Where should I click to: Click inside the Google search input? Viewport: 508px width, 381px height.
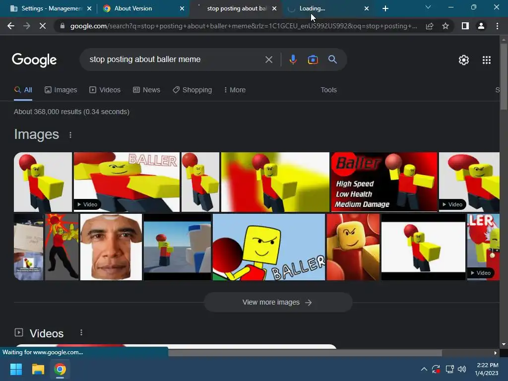point(175,60)
